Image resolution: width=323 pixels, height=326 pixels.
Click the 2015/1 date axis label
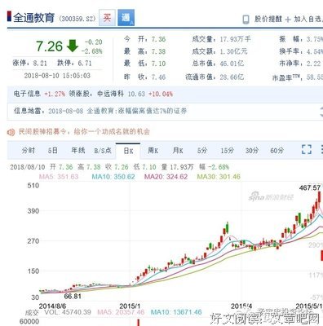coord(130,306)
